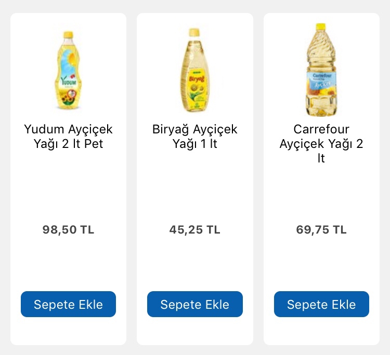Click the sunflower graphic on Yudum bottle
Image resolution: width=390 pixels, height=355 pixels.
(x=68, y=97)
